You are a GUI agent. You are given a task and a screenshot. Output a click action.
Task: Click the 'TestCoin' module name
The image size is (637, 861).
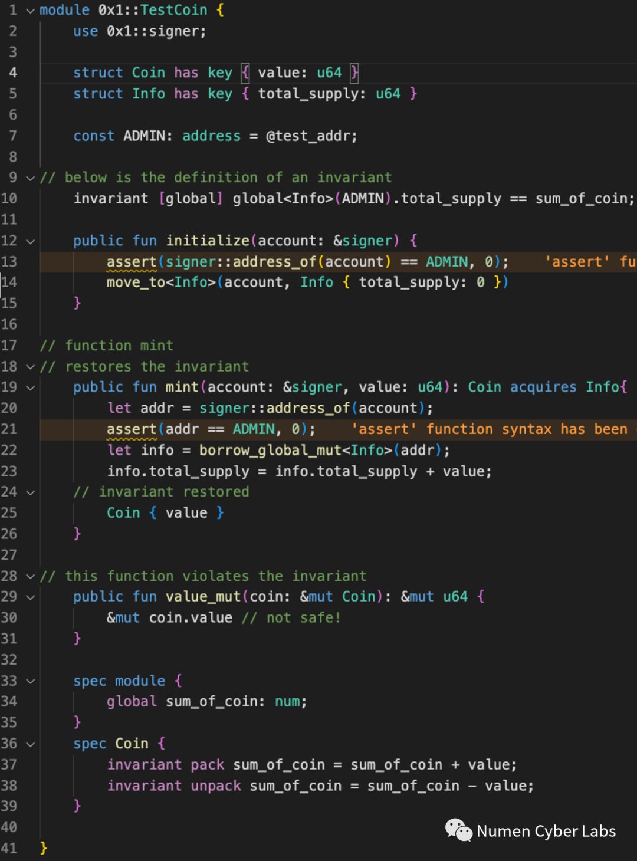point(173,10)
